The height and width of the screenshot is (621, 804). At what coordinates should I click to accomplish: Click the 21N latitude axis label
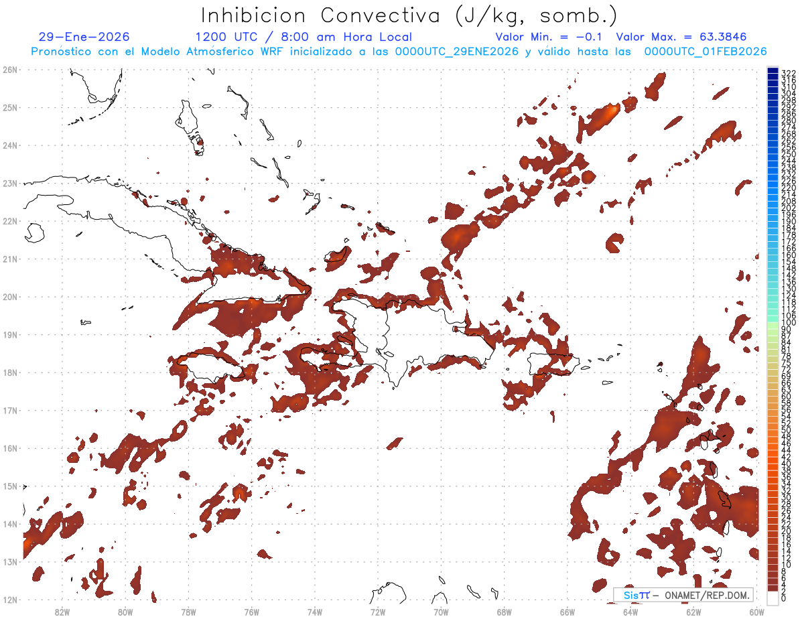coord(10,259)
